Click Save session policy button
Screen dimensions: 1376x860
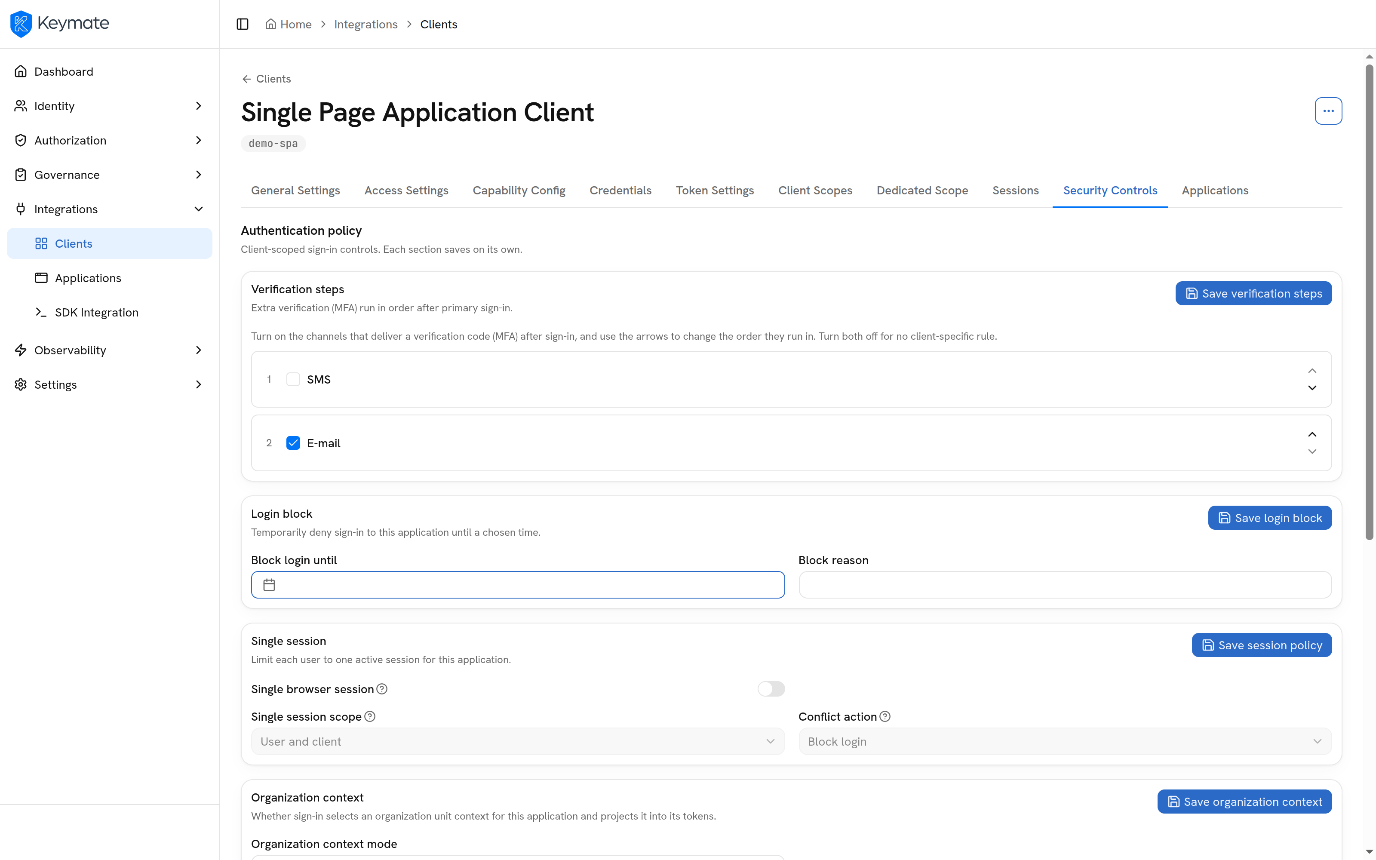1261,645
